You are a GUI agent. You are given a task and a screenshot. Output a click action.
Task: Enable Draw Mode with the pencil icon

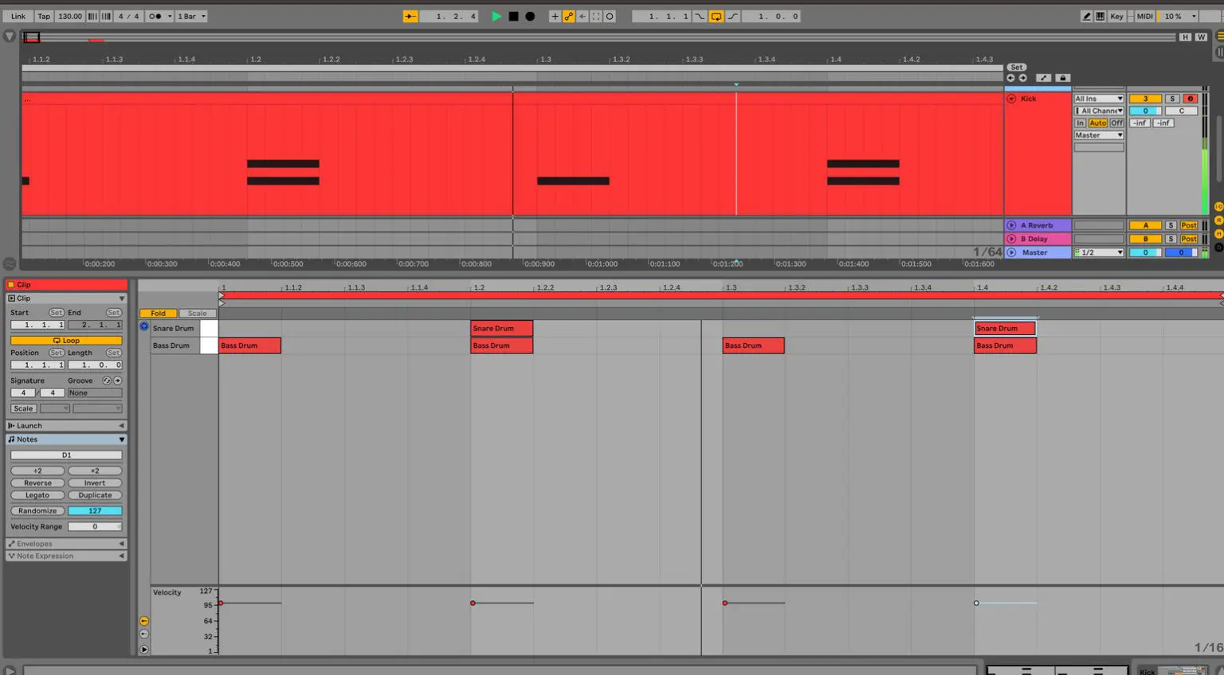1086,16
